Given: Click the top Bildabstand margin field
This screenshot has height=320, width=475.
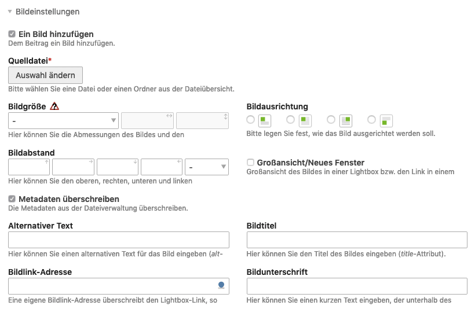Looking at the screenshot, I should pos(29,167).
